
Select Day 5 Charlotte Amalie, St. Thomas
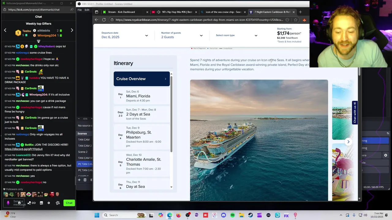[x=141, y=164]
